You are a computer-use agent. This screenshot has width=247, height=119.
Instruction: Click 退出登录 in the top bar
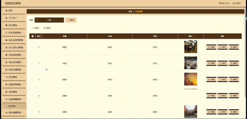click(x=236, y=3)
